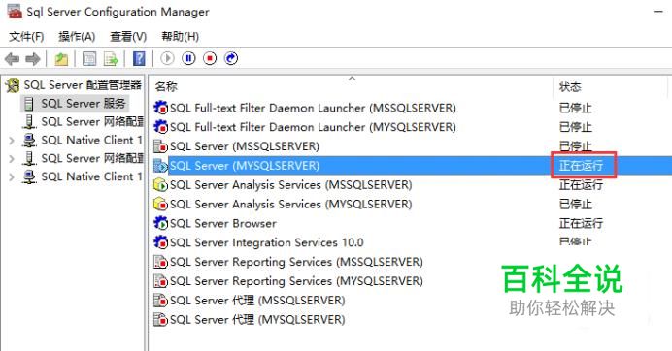Click icon of Analysis Services (MYSQLSERVER)
Screen dimensions: 672x351
(160, 204)
